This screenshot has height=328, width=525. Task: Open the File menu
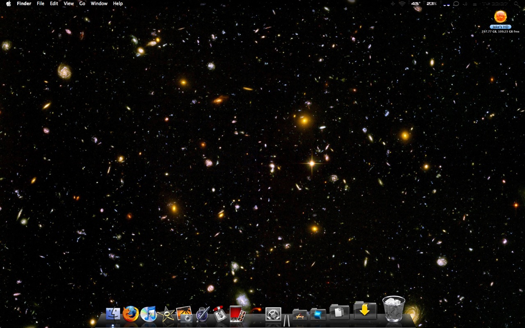pyautogui.click(x=41, y=3)
